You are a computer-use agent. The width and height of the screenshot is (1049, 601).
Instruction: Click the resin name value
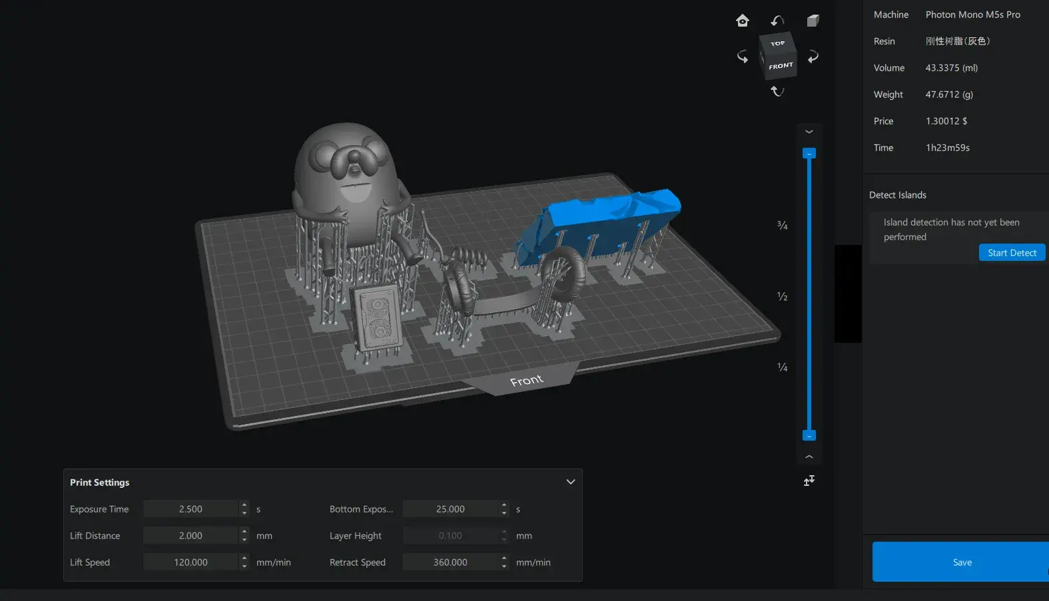pyautogui.click(x=958, y=41)
